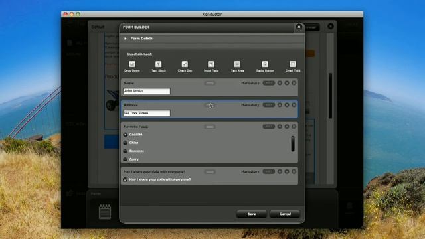Click the background window's vertical scrollbar
The height and width of the screenshot is (239, 425).
point(330,96)
